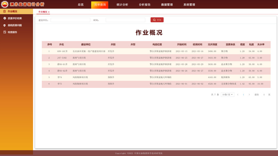This screenshot has width=278, height=156.
Task: Go to the next page with right chevron
Action: tap(249, 95)
